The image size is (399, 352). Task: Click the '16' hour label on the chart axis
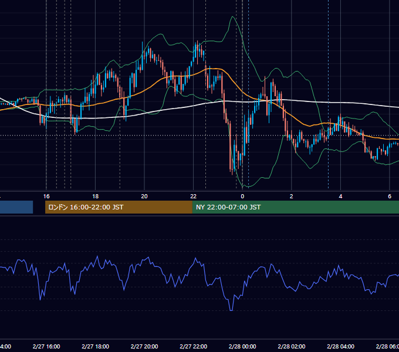pos(46,197)
